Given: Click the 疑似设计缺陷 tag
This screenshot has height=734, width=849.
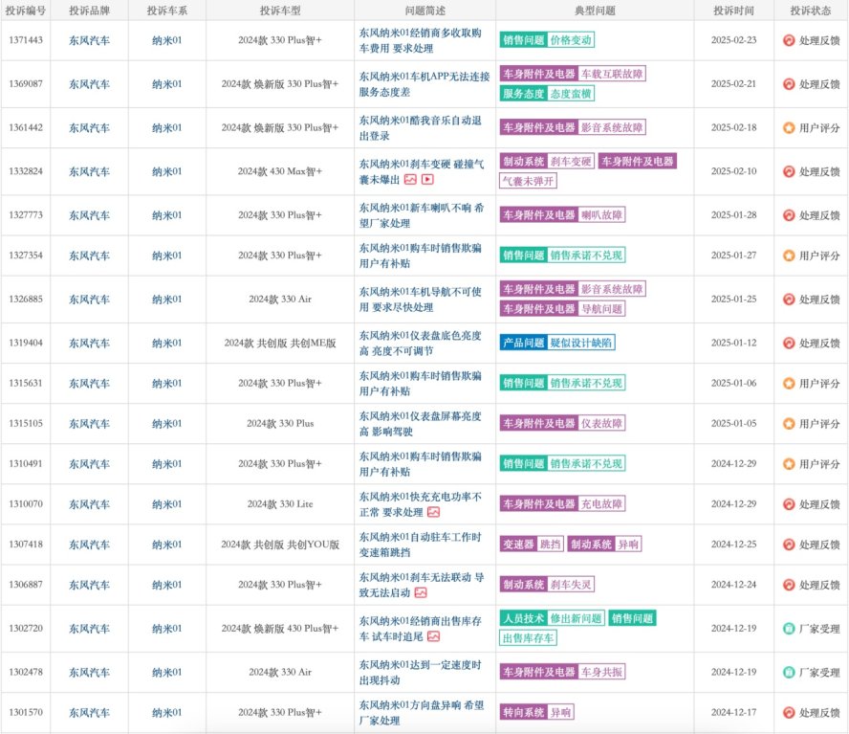Looking at the screenshot, I should click(581, 344).
